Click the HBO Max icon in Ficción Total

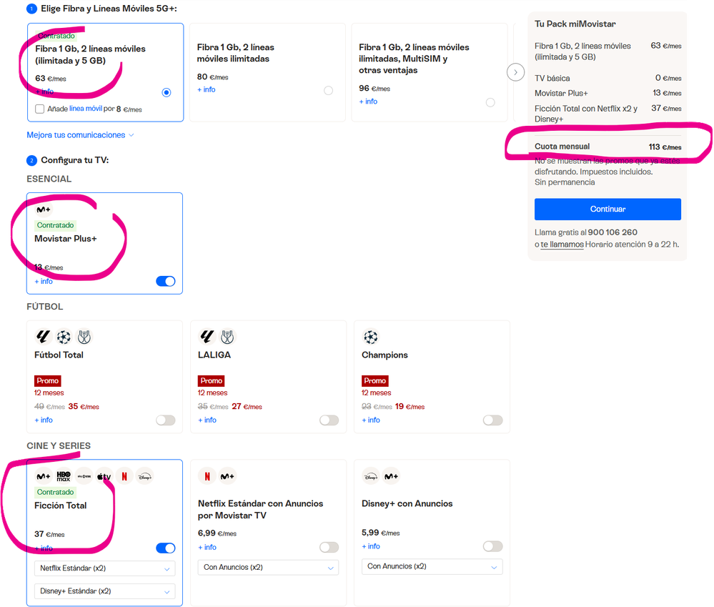pyautogui.click(x=64, y=476)
